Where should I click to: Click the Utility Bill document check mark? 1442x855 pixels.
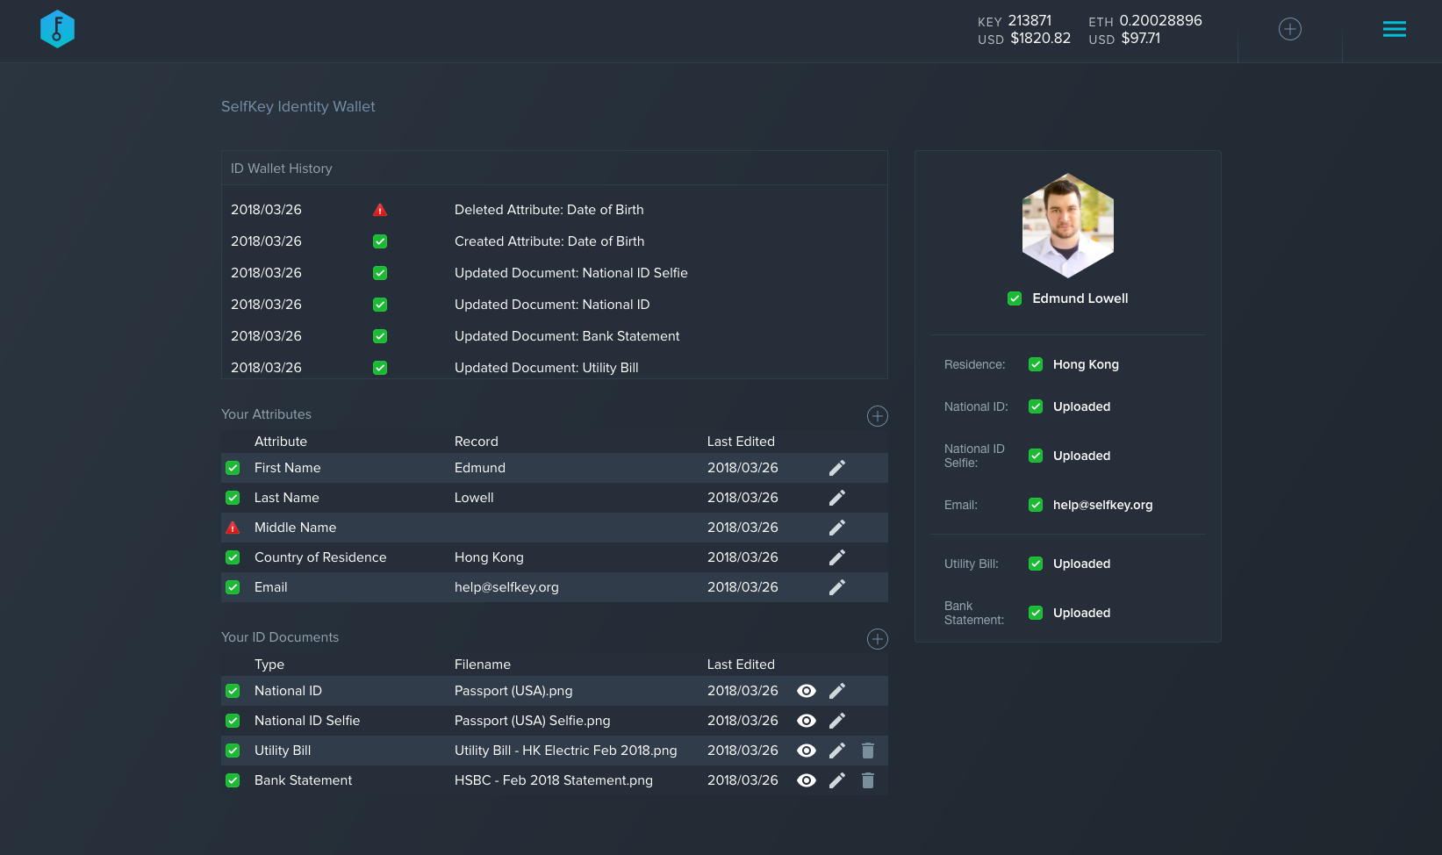(233, 751)
